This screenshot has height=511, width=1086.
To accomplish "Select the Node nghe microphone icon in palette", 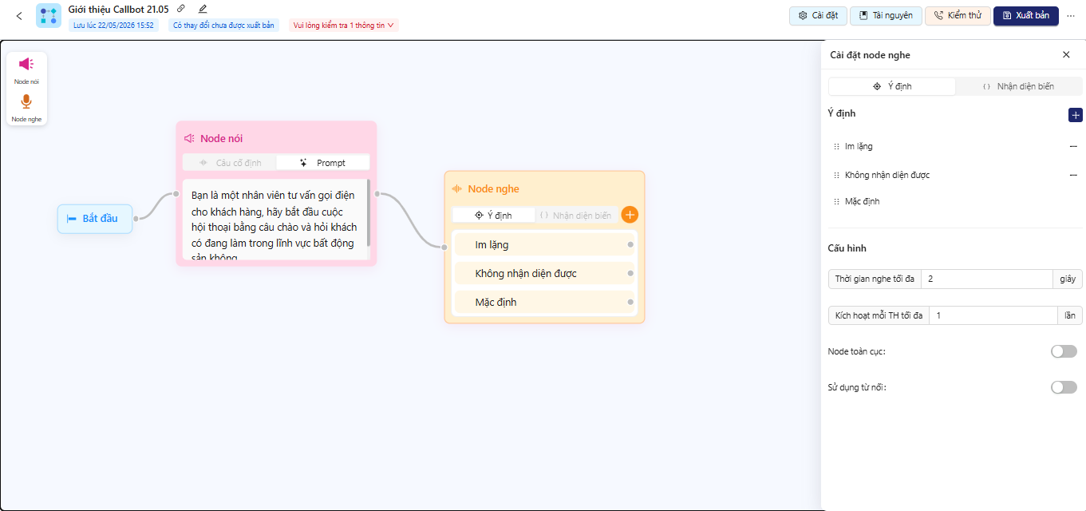I will point(26,101).
